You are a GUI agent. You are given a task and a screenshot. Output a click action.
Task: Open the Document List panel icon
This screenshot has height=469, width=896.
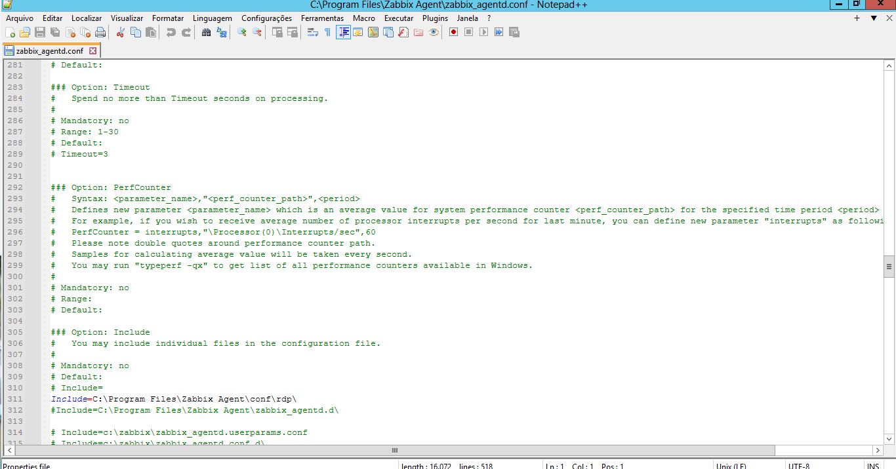click(388, 32)
